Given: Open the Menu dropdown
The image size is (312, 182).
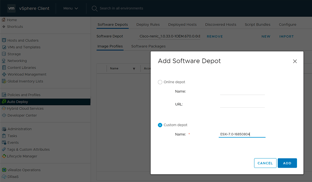Looking at the screenshot, I should point(71,8).
